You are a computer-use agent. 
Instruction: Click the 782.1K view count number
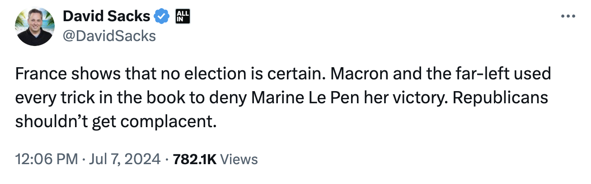195,159
